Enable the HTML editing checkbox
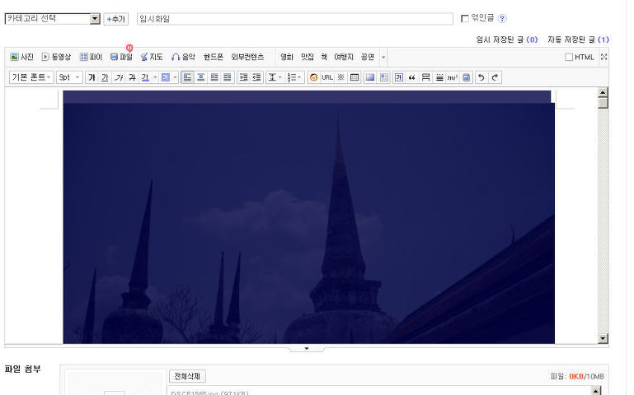The height and width of the screenshot is (395, 634). pyautogui.click(x=569, y=58)
